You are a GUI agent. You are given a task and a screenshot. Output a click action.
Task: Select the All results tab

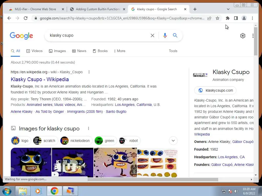(x=15, y=51)
